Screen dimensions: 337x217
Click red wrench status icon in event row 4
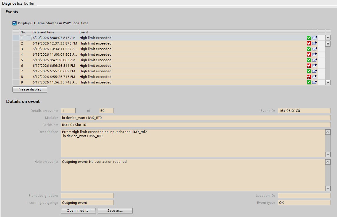click(x=309, y=54)
